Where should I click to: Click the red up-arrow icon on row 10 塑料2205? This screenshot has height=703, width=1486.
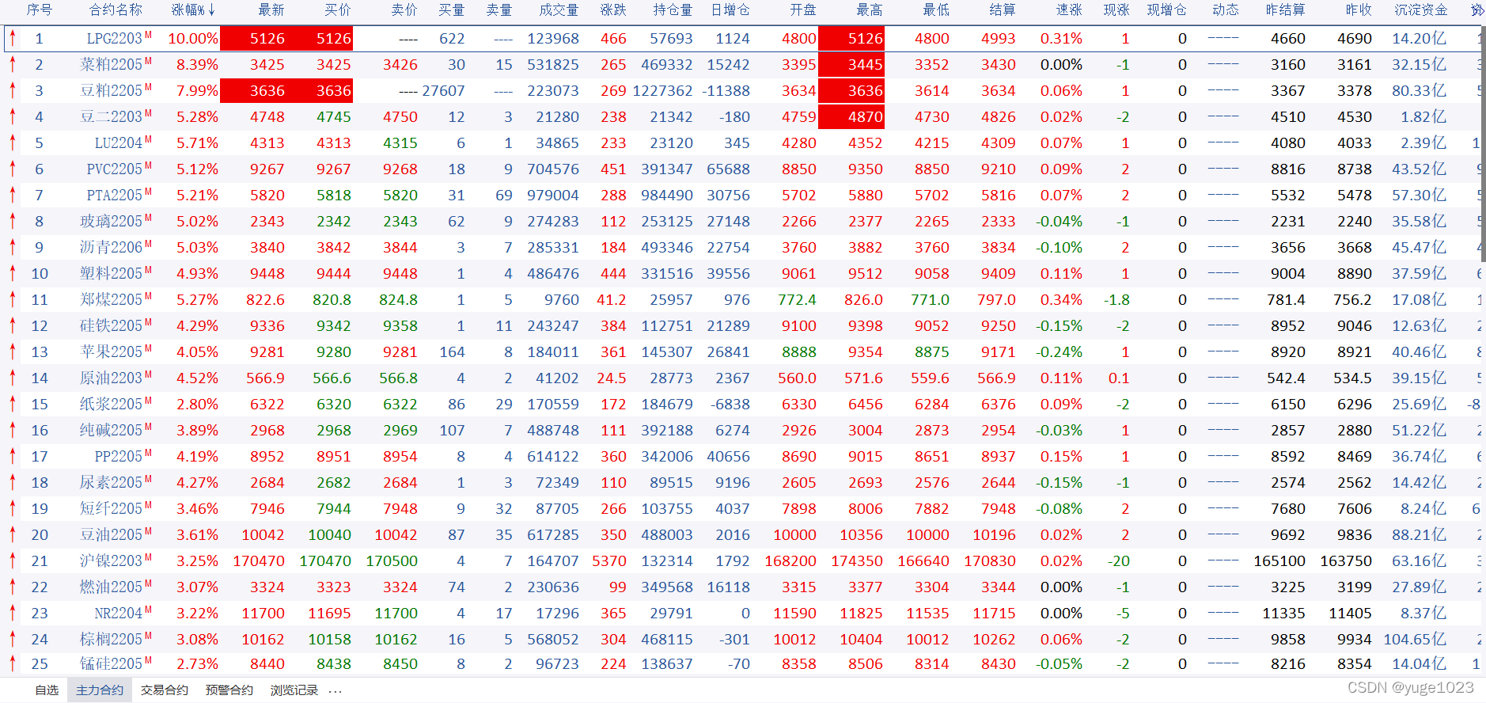pos(13,273)
